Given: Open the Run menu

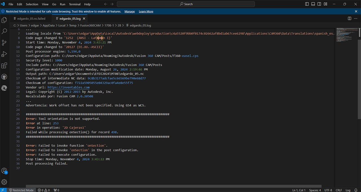Looking at the screenshot, I should tap(63, 4).
